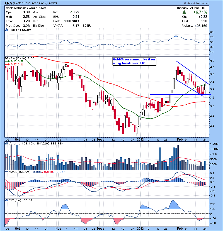The width and height of the screenshot is (223, 231).
Task: Click the 2012 label on price chart axis
Action: coord(140,139)
